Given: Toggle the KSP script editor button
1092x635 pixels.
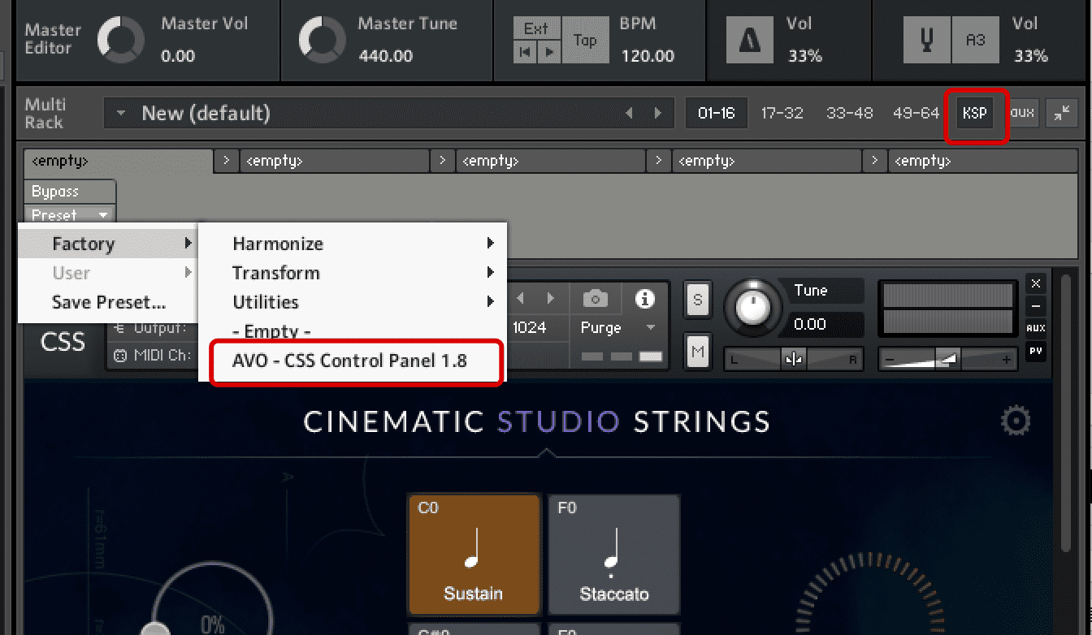Looking at the screenshot, I should [974, 114].
